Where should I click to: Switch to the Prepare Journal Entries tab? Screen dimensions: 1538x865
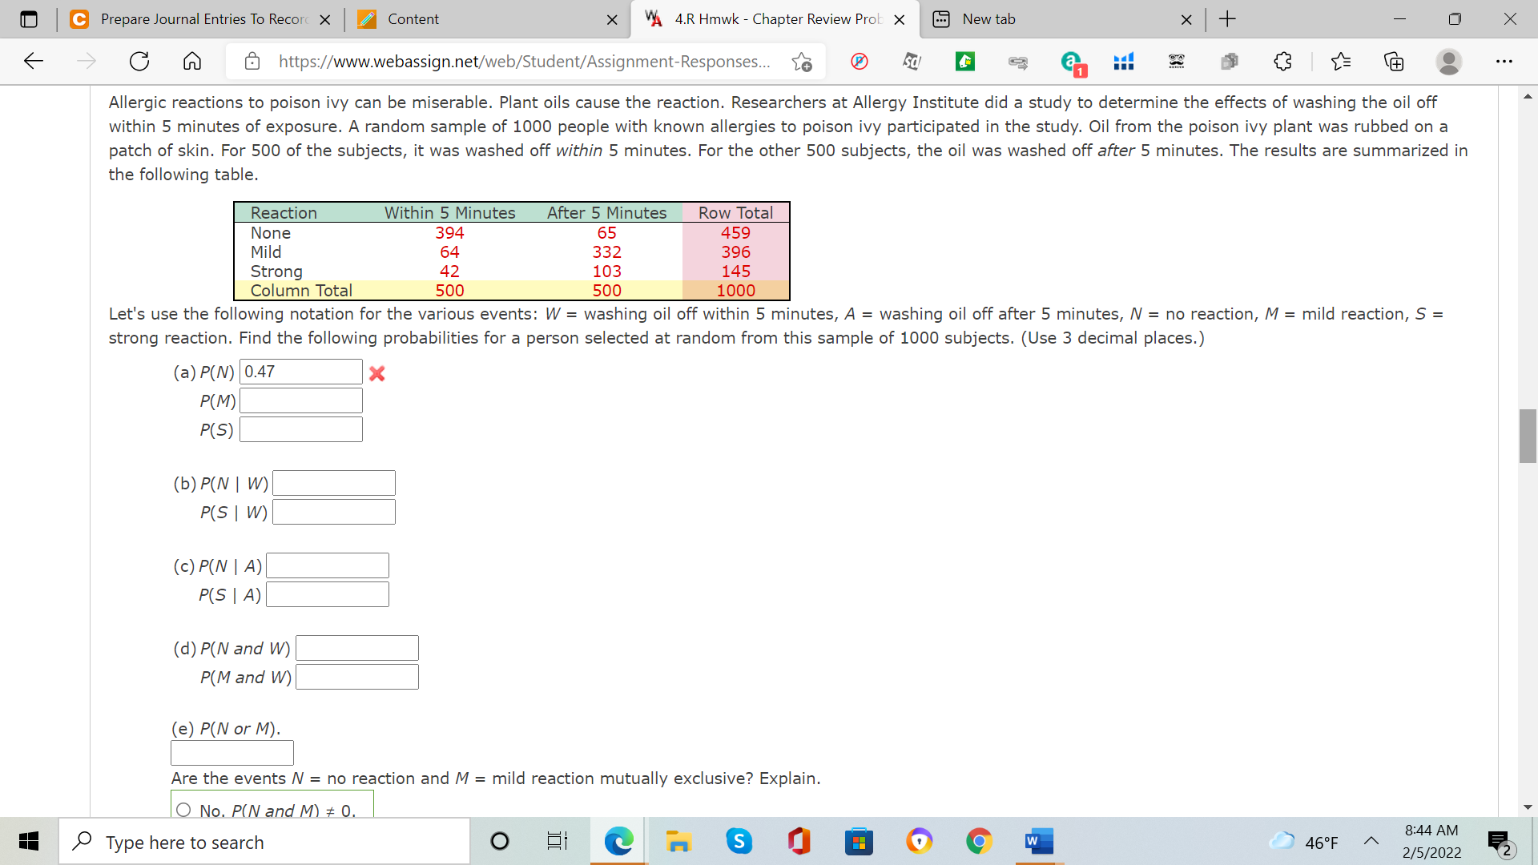[x=200, y=19]
